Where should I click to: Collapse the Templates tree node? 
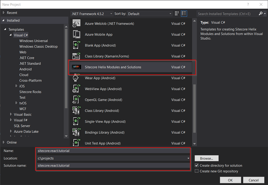(x=5, y=29)
